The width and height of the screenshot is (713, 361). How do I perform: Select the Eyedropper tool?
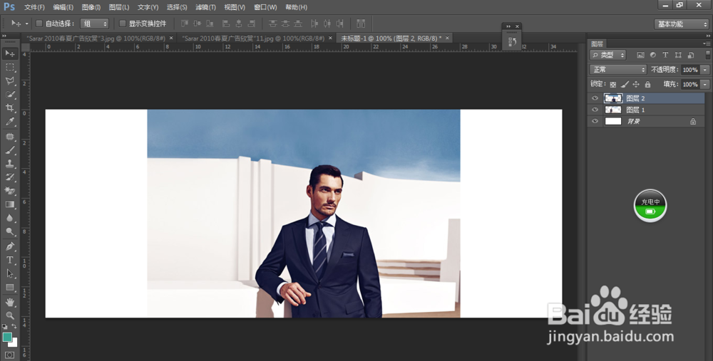[x=9, y=122]
